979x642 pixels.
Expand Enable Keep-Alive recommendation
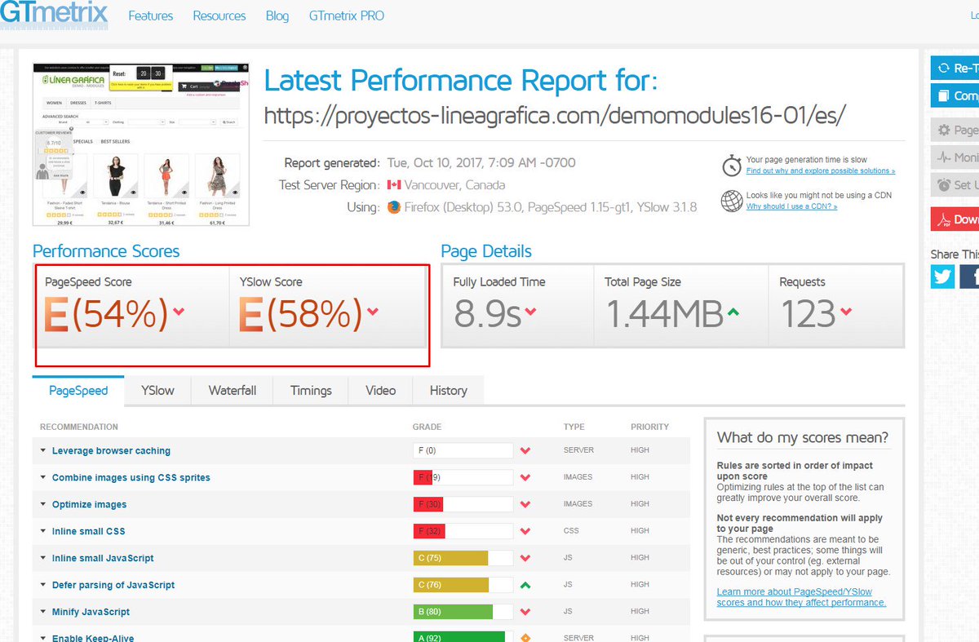tap(93, 638)
